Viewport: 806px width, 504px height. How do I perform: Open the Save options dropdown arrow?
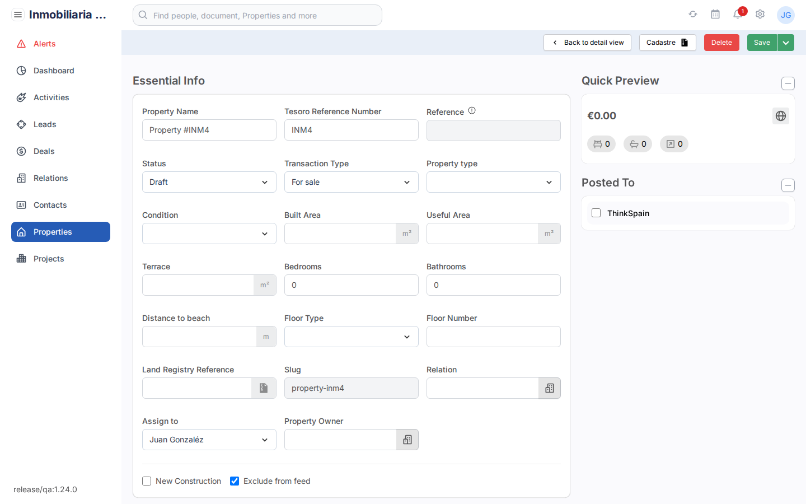point(786,43)
